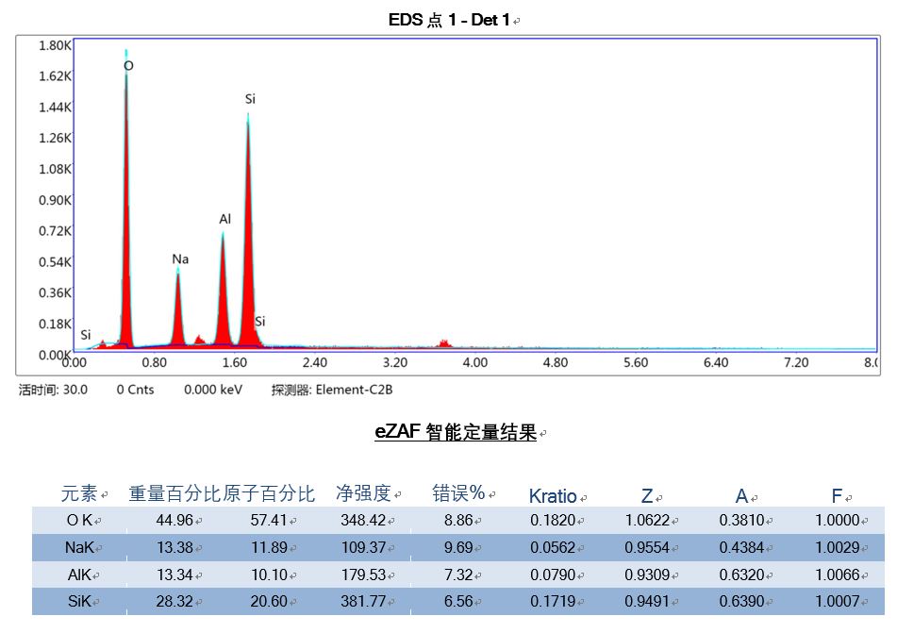The image size is (897, 633).
Task: Click Kratio value '0.0562'
Action: (553, 548)
